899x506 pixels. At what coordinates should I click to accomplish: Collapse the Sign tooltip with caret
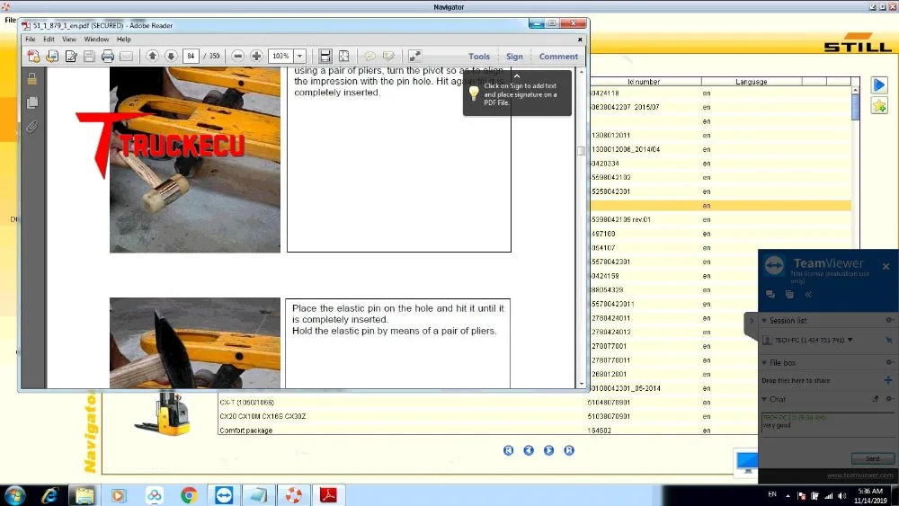tap(517, 75)
